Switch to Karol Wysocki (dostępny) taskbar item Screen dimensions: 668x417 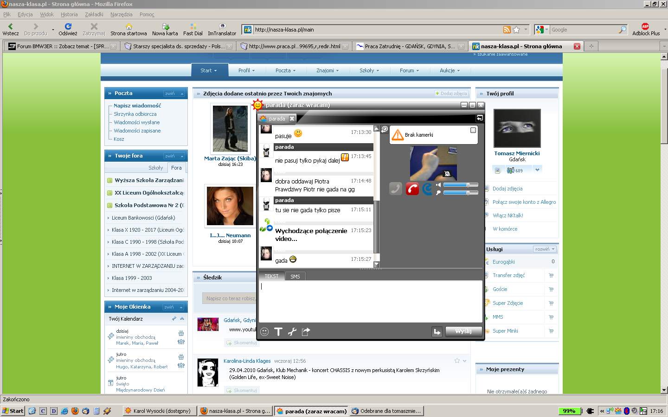(159, 411)
